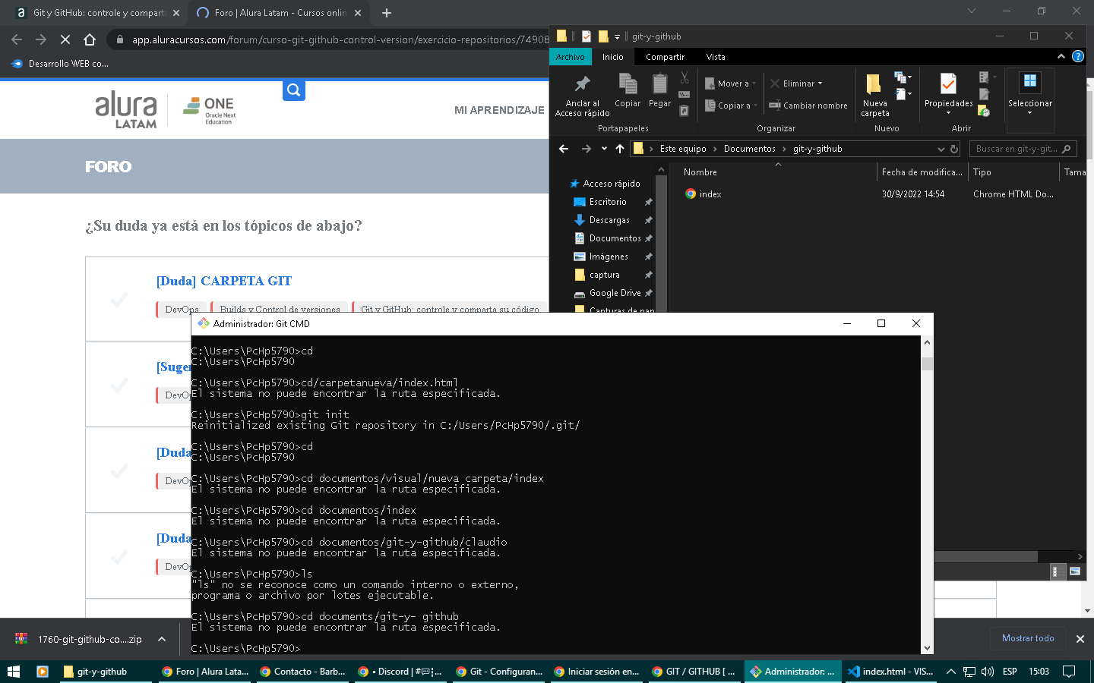The image size is (1094, 683).
Task: Click the Pegar clipboard icon
Action: coord(659,83)
